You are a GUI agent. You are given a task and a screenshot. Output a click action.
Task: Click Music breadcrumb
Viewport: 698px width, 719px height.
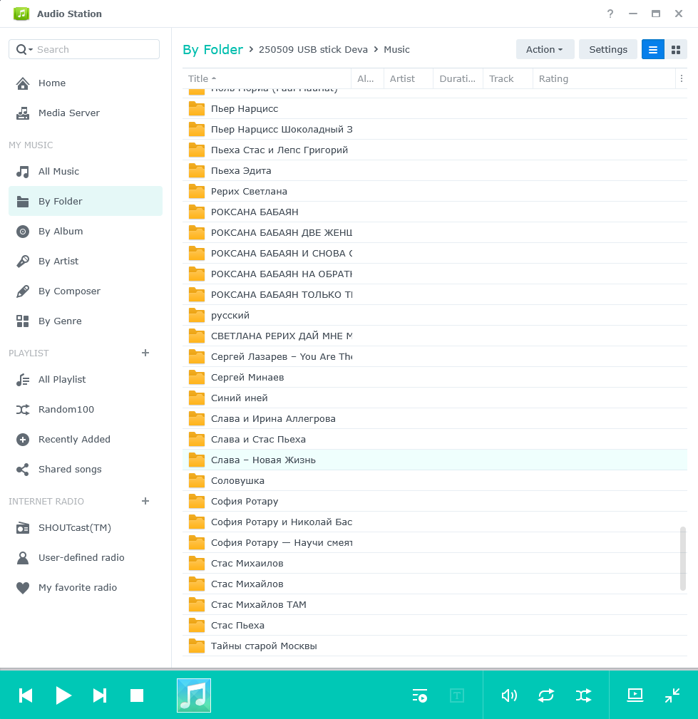point(396,49)
